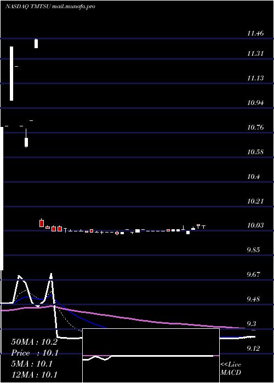The height and width of the screenshot is (383, 274).
Task: Click the 10.03 price axis label
Action: click(x=255, y=225)
